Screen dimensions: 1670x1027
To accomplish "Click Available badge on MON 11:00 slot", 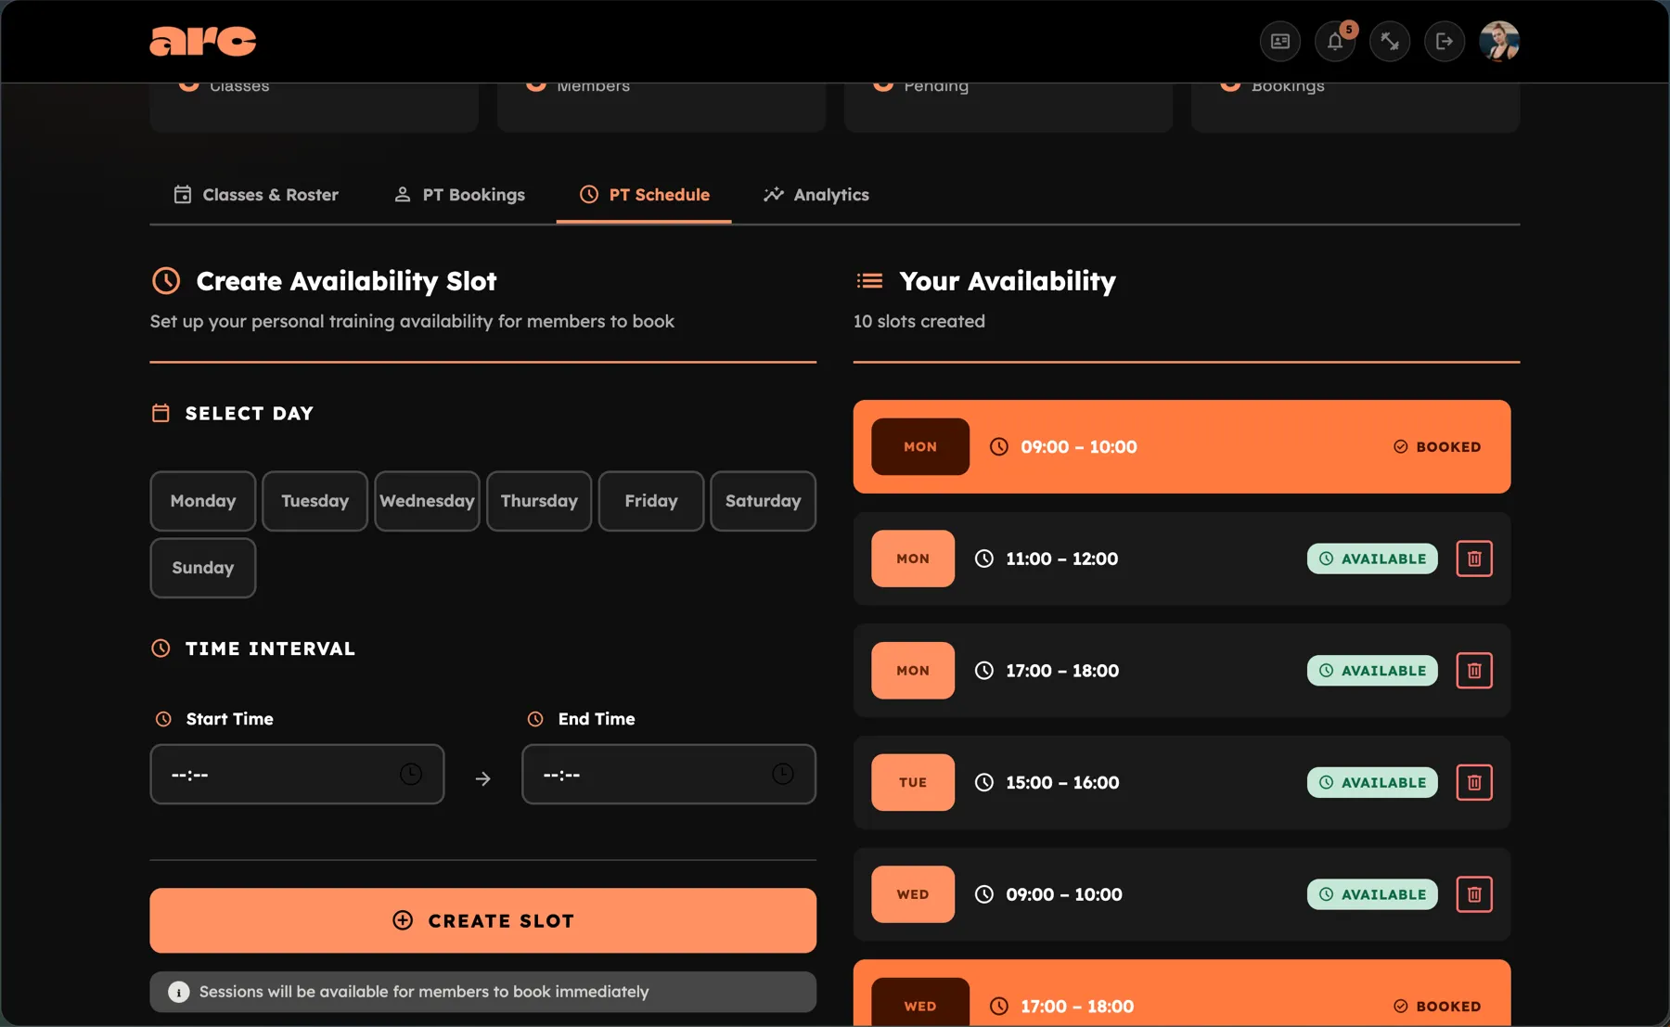I will click(x=1372, y=558).
